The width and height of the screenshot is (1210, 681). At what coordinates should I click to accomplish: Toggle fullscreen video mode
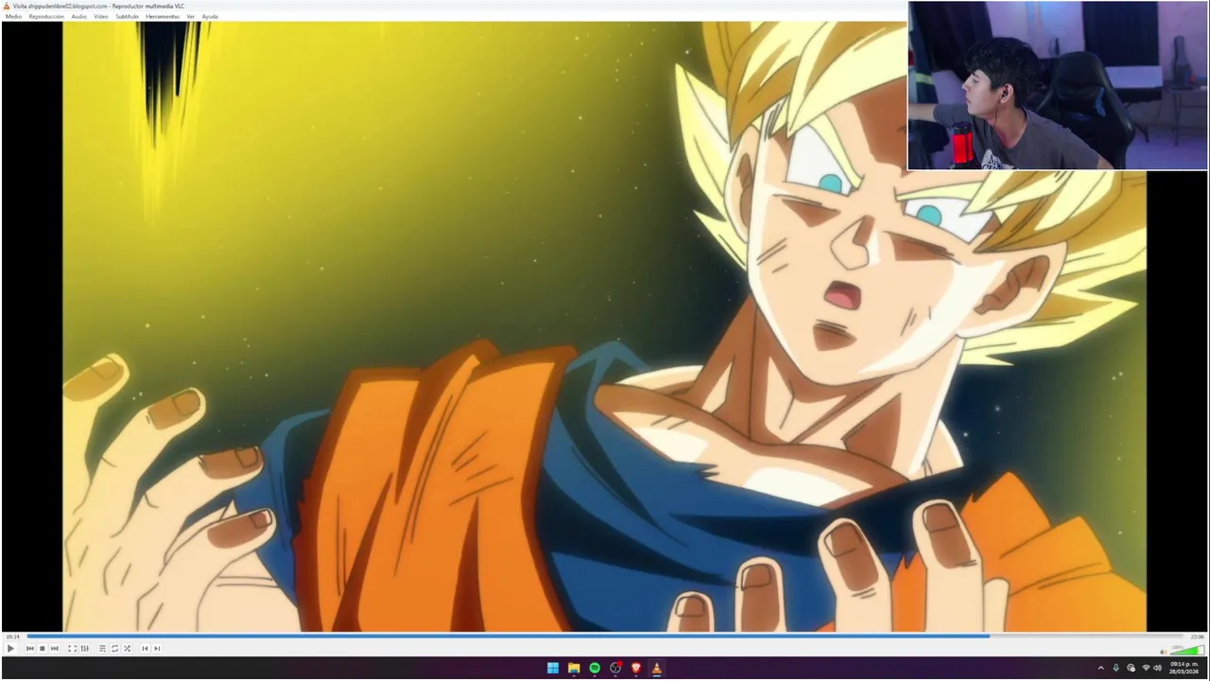tap(72, 648)
